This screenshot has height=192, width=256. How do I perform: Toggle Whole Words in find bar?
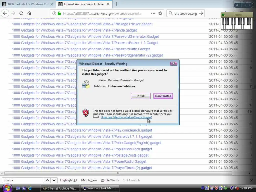pyautogui.click(x=110, y=180)
